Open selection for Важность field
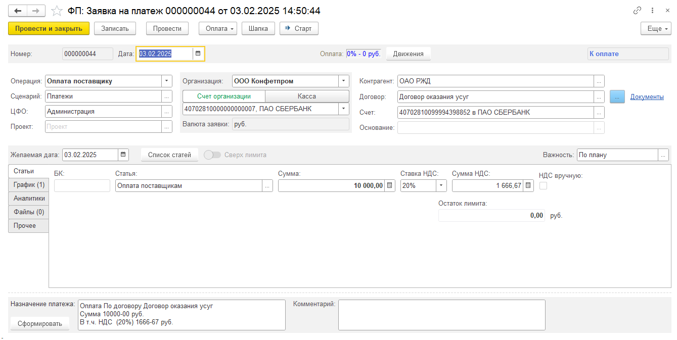The height and width of the screenshot is (340, 677). click(663, 155)
